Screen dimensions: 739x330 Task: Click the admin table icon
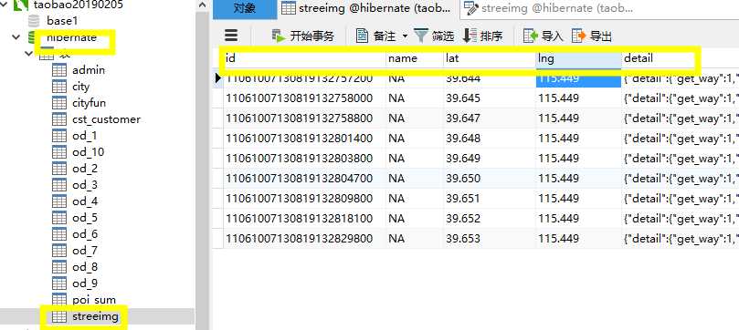[59, 70]
